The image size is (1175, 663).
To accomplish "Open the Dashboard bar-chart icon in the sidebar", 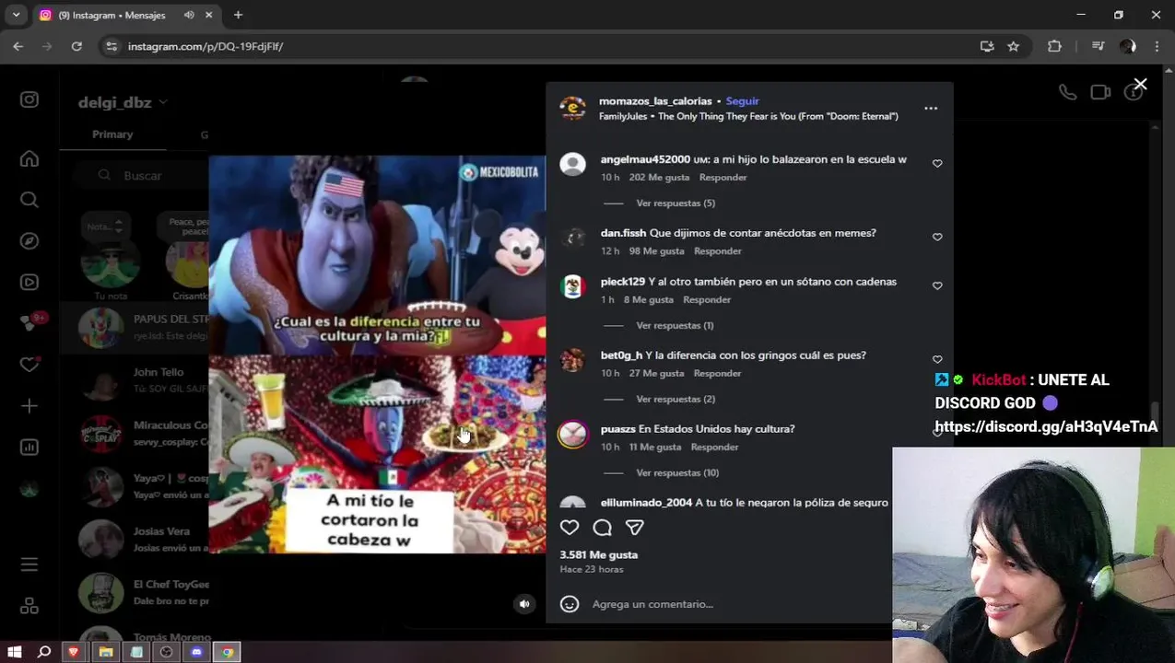I will (29, 448).
